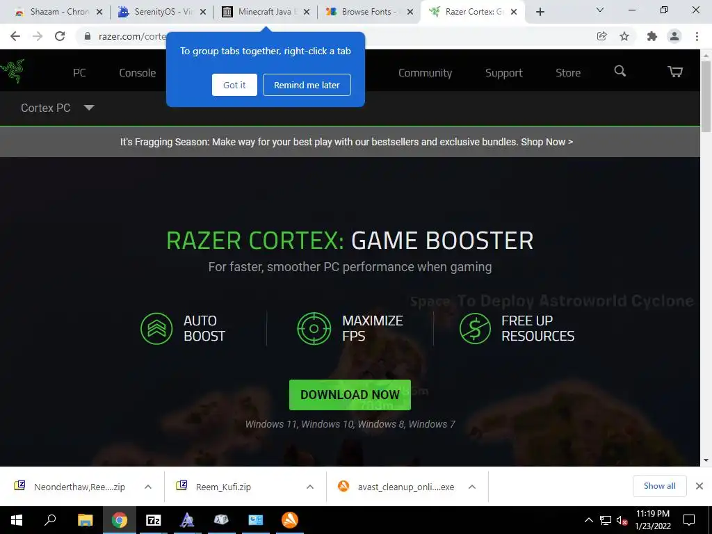This screenshot has width=712, height=534.
Task: Click the network tray icon
Action: (x=606, y=520)
